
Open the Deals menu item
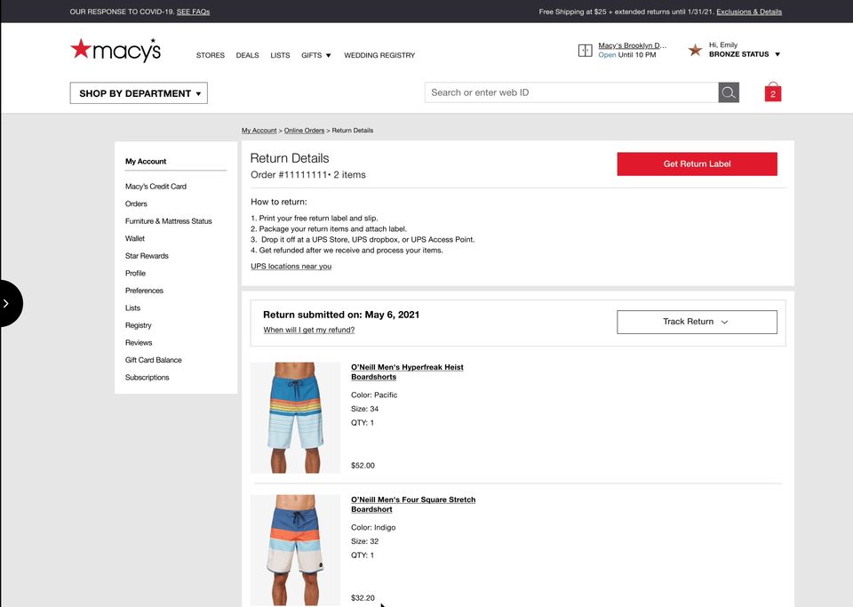pos(248,55)
